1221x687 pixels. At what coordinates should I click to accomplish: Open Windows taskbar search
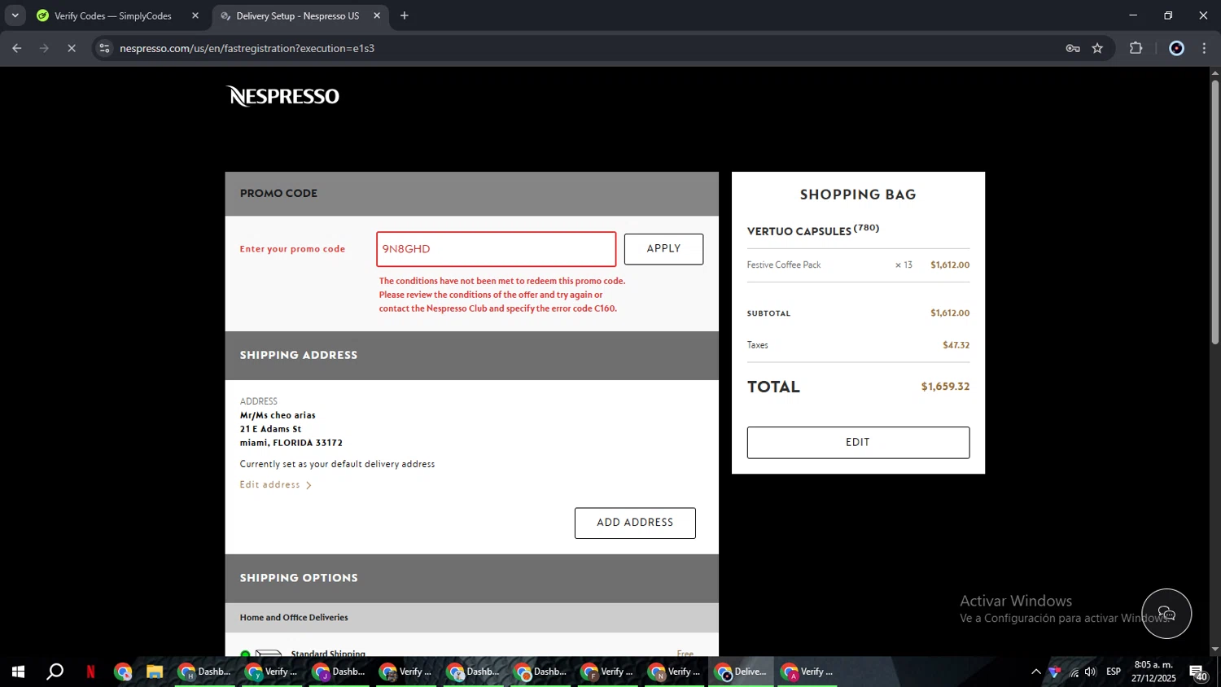coord(55,672)
